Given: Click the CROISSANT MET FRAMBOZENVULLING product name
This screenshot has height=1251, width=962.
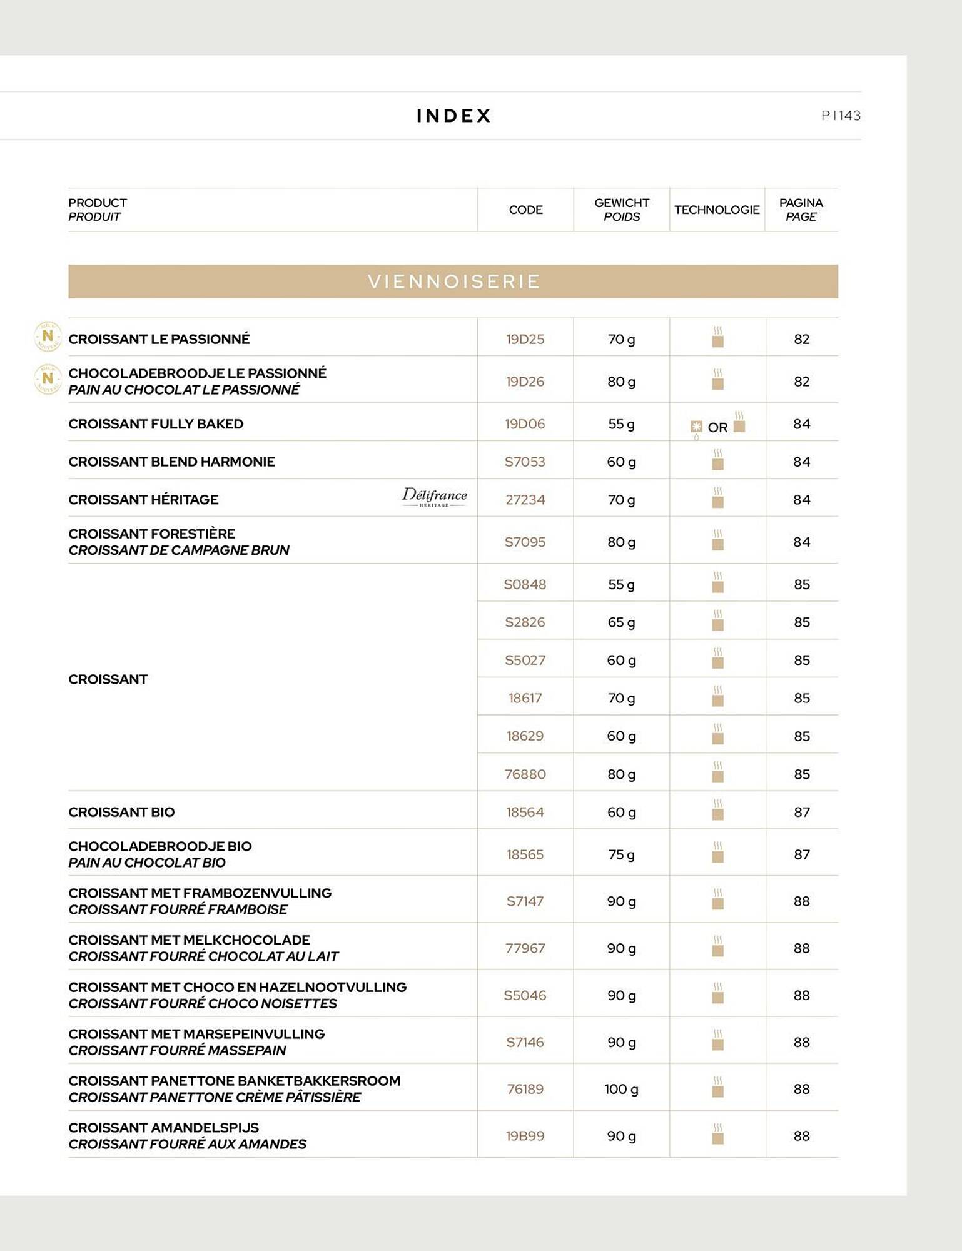Looking at the screenshot, I should (x=200, y=893).
